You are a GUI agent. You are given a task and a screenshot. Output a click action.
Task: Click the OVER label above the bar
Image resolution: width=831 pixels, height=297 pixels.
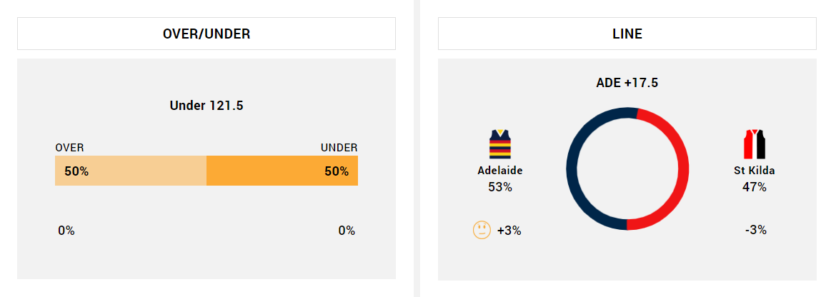click(70, 148)
